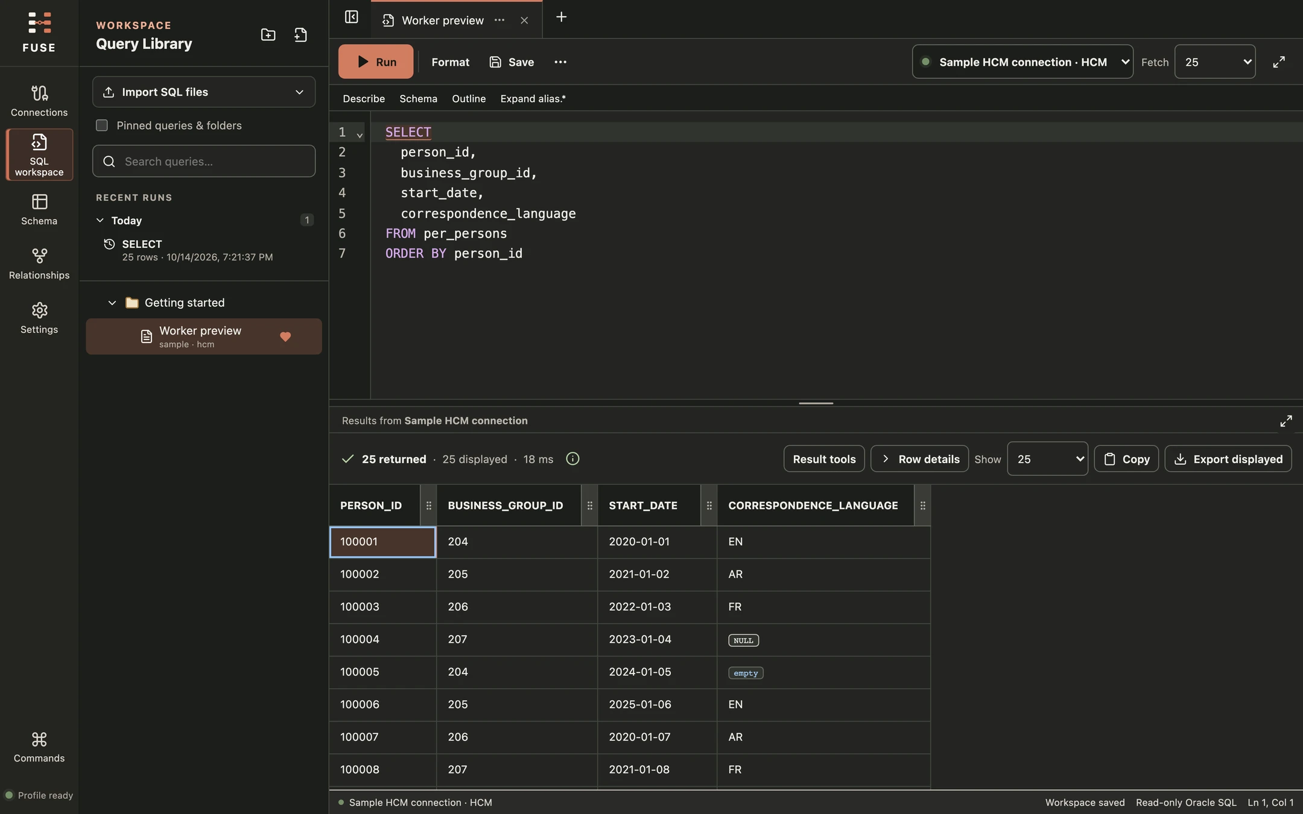Open the toolbar more options ellipsis
The width and height of the screenshot is (1303, 814).
[560, 62]
